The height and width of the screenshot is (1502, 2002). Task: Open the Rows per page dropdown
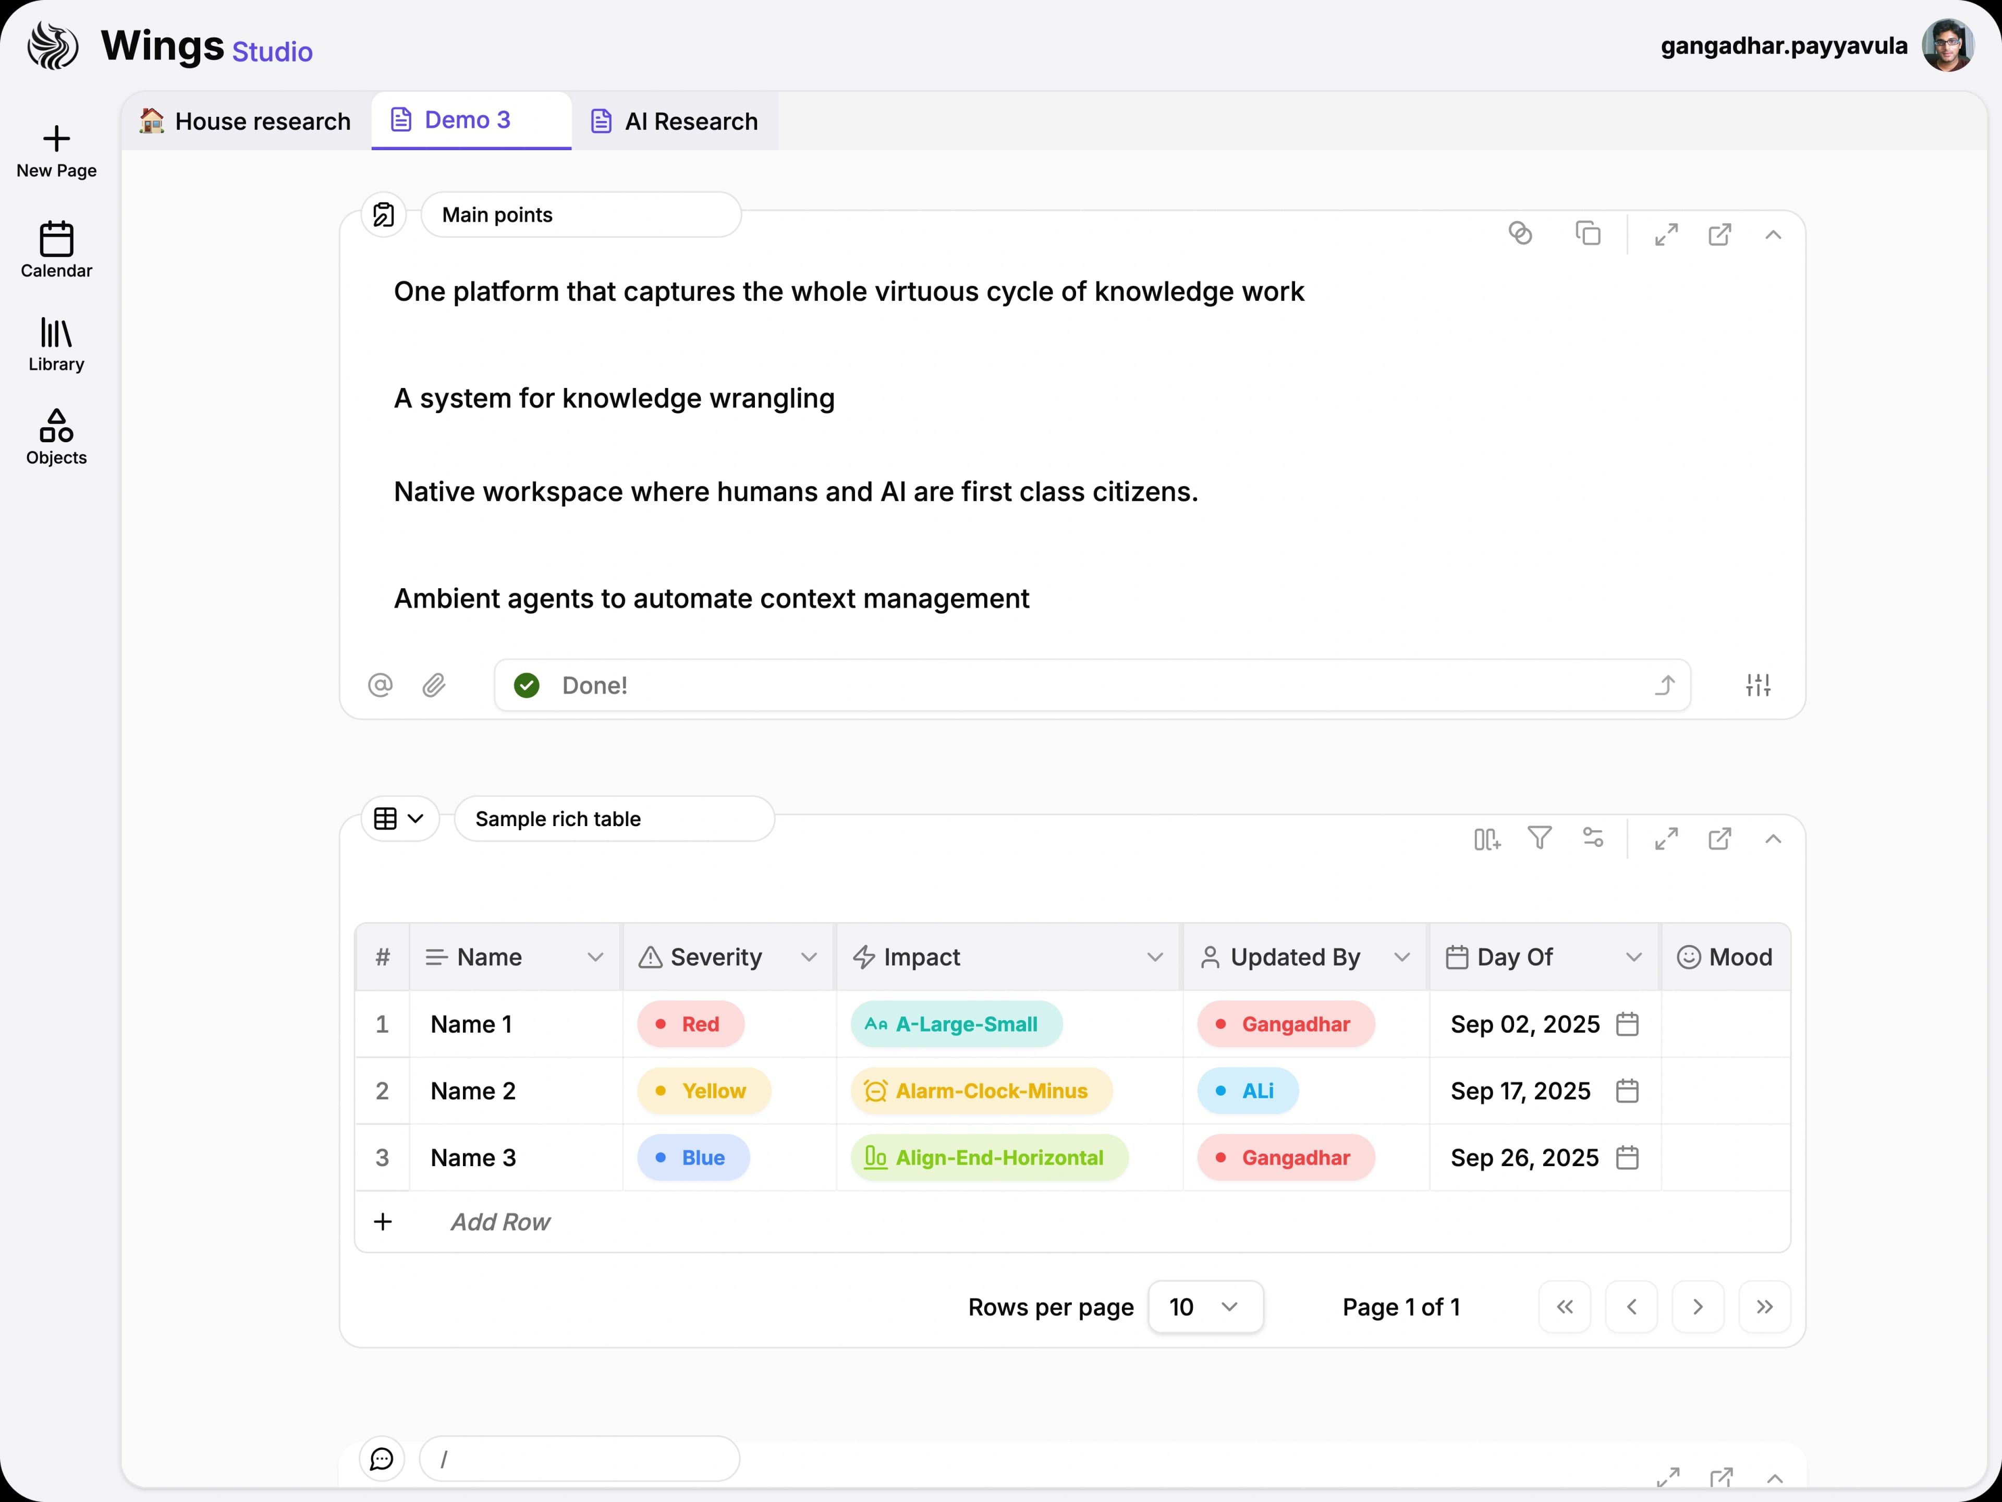pyautogui.click(x=1205, y=1306)
